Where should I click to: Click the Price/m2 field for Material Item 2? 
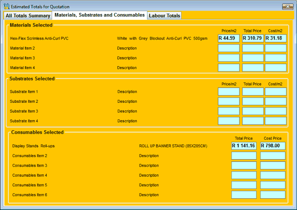coord(229,48)
